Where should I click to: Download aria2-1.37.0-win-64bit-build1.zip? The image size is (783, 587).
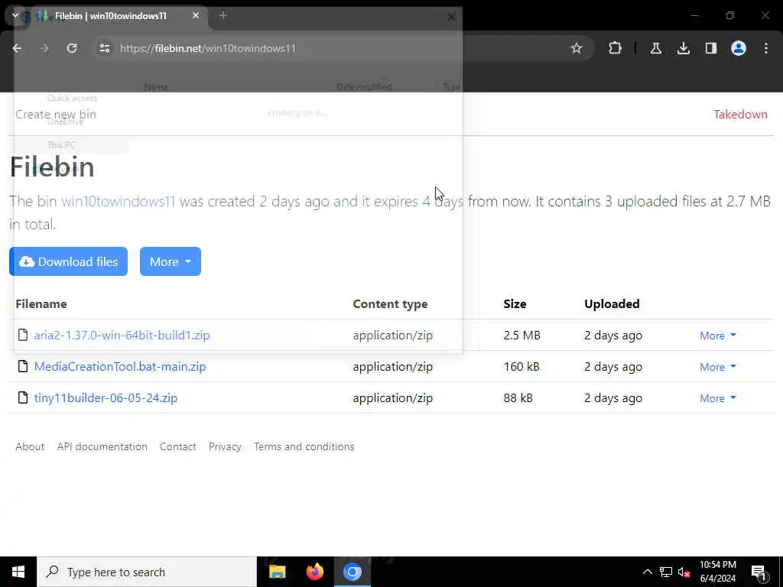[x=122, y=335]
